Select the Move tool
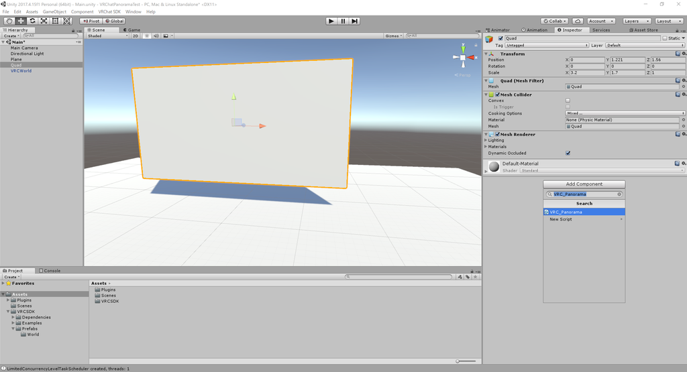 tap(21, 21)
